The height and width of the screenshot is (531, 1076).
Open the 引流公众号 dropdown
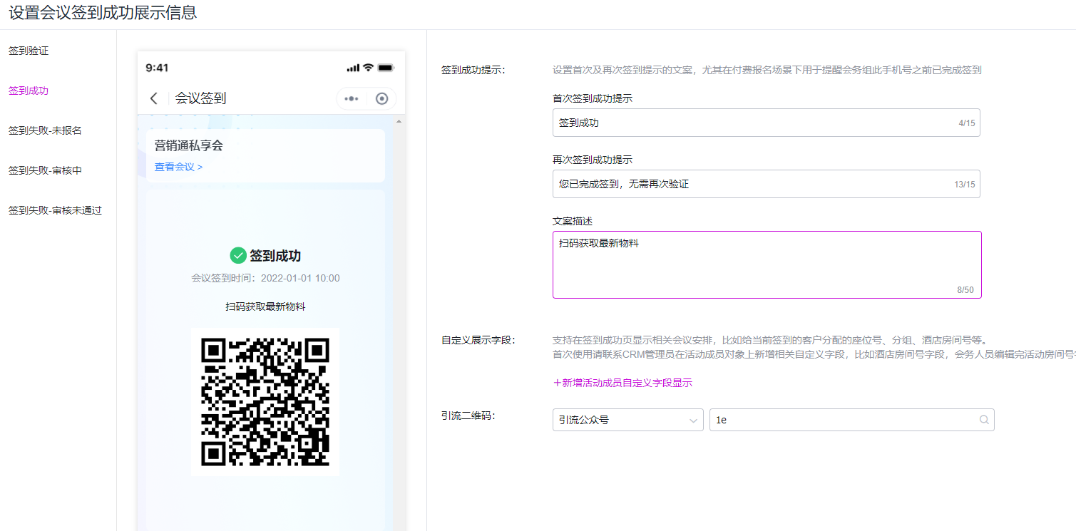point(627,421)
